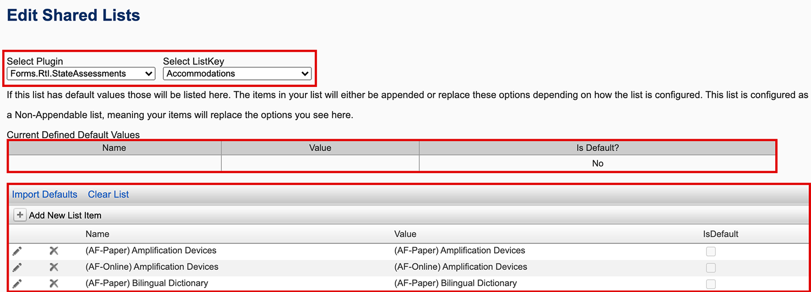Viewport: 811px width, 292px height.
Task: Open the Select Plugin dropdown
Action: click(x=81, y=73)
